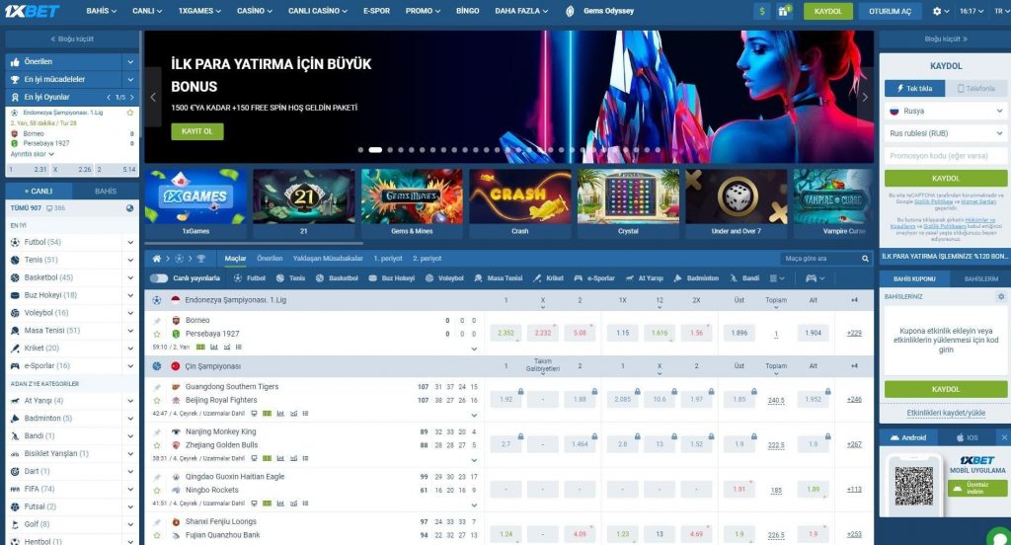Select At Yarışı filter
1011x545 pixels.
click(x=644, y=278)
